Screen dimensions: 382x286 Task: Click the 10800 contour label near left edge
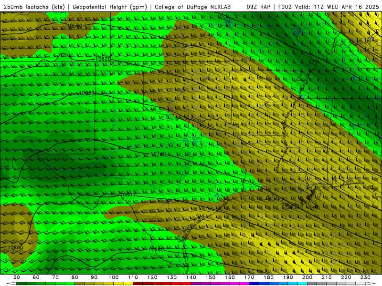(15, 247)
